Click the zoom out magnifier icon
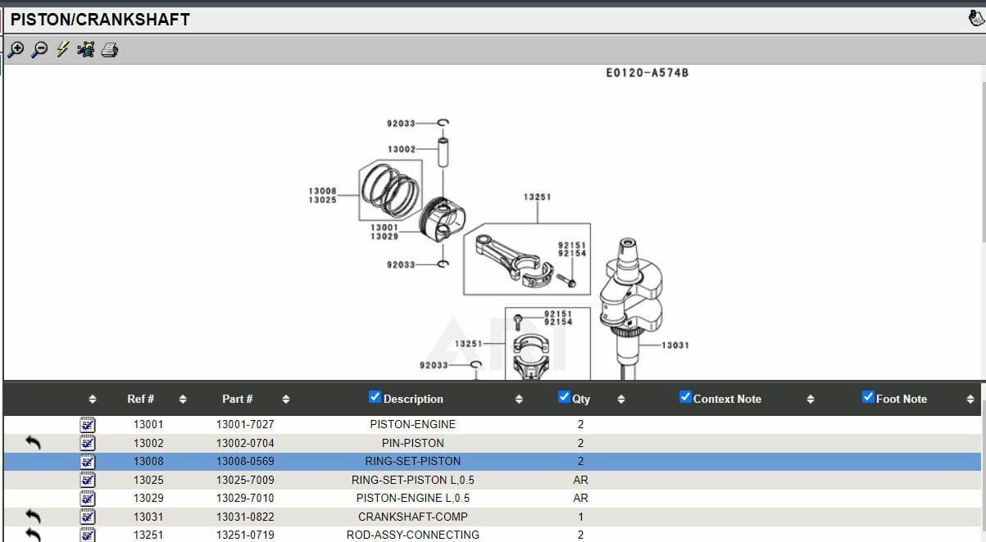 [x=38, y=49]
